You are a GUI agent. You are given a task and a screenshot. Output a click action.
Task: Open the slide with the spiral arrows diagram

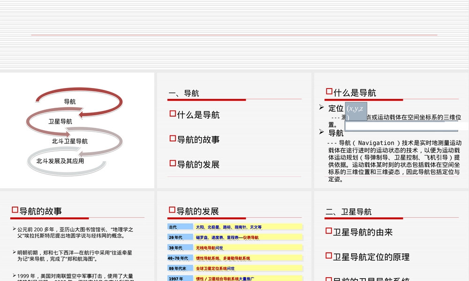click(77, 130)
